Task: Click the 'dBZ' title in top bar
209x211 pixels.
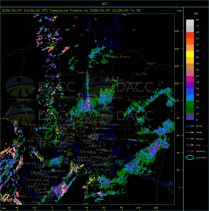Action: click(104, 4)
